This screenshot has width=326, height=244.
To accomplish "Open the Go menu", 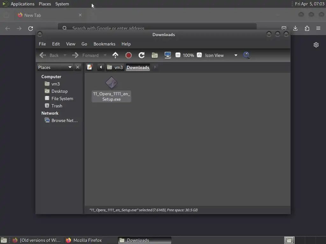I will 84,44.
